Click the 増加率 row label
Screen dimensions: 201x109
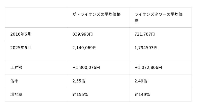click(x=16, y=95)
